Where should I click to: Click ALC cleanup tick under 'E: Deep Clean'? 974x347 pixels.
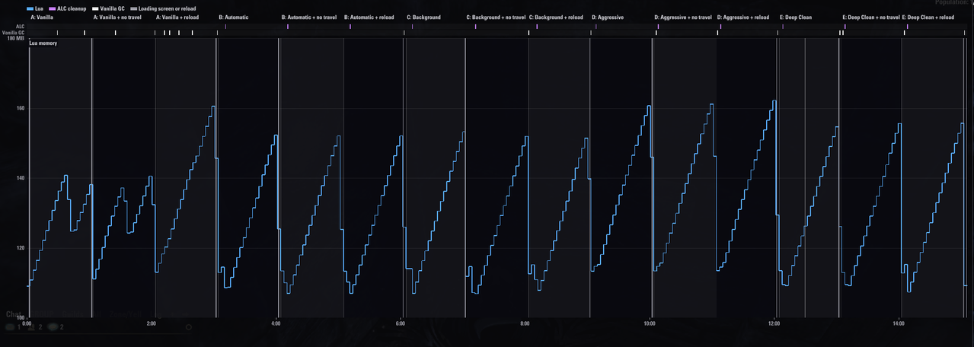click(x=783, y=27)
